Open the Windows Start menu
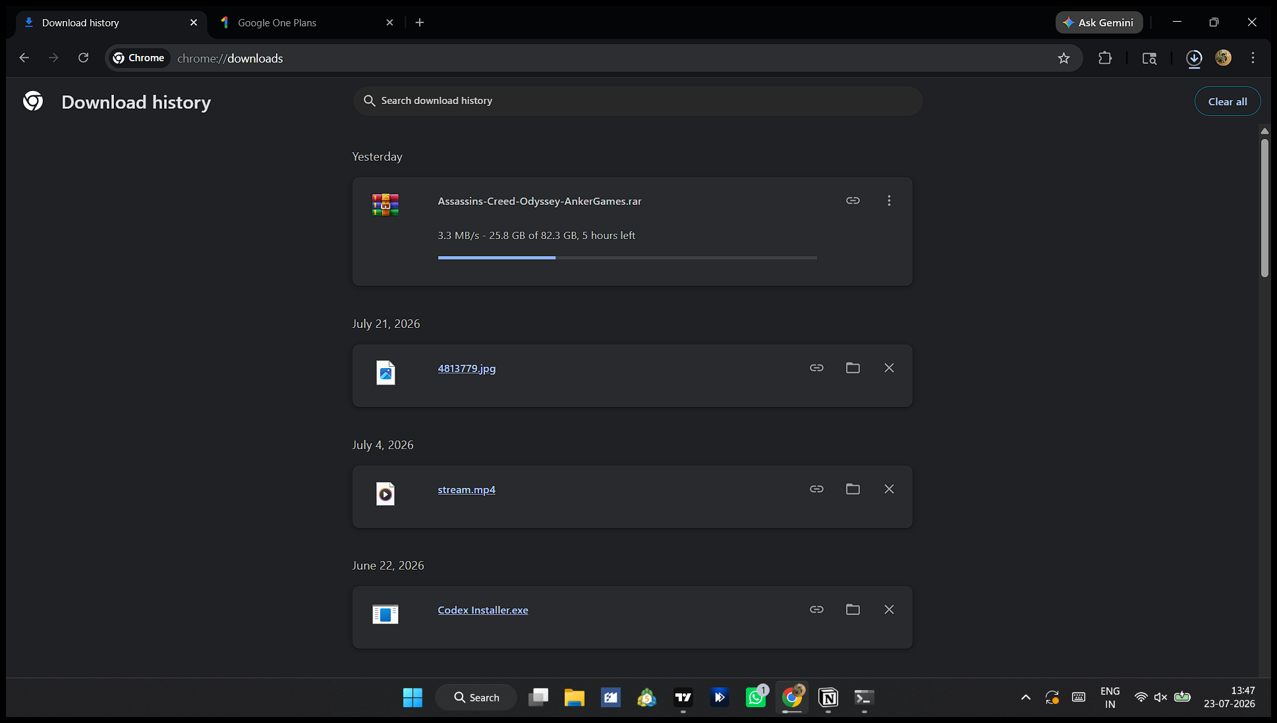The height and width of the screenshot is (723, 1277). [x=412, y=697]
